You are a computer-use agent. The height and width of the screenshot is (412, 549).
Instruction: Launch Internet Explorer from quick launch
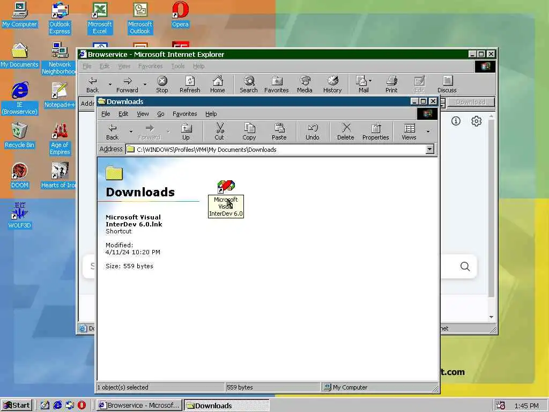coord(57,406)
